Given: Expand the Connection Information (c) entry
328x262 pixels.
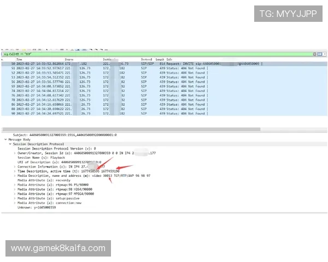Looking at the screenshot, I should (15, 166).
